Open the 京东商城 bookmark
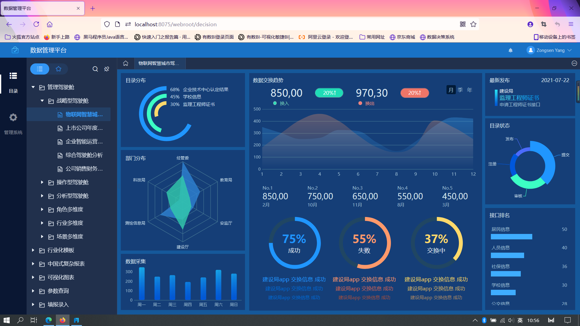Screen dimensions: 580x326 402,37
